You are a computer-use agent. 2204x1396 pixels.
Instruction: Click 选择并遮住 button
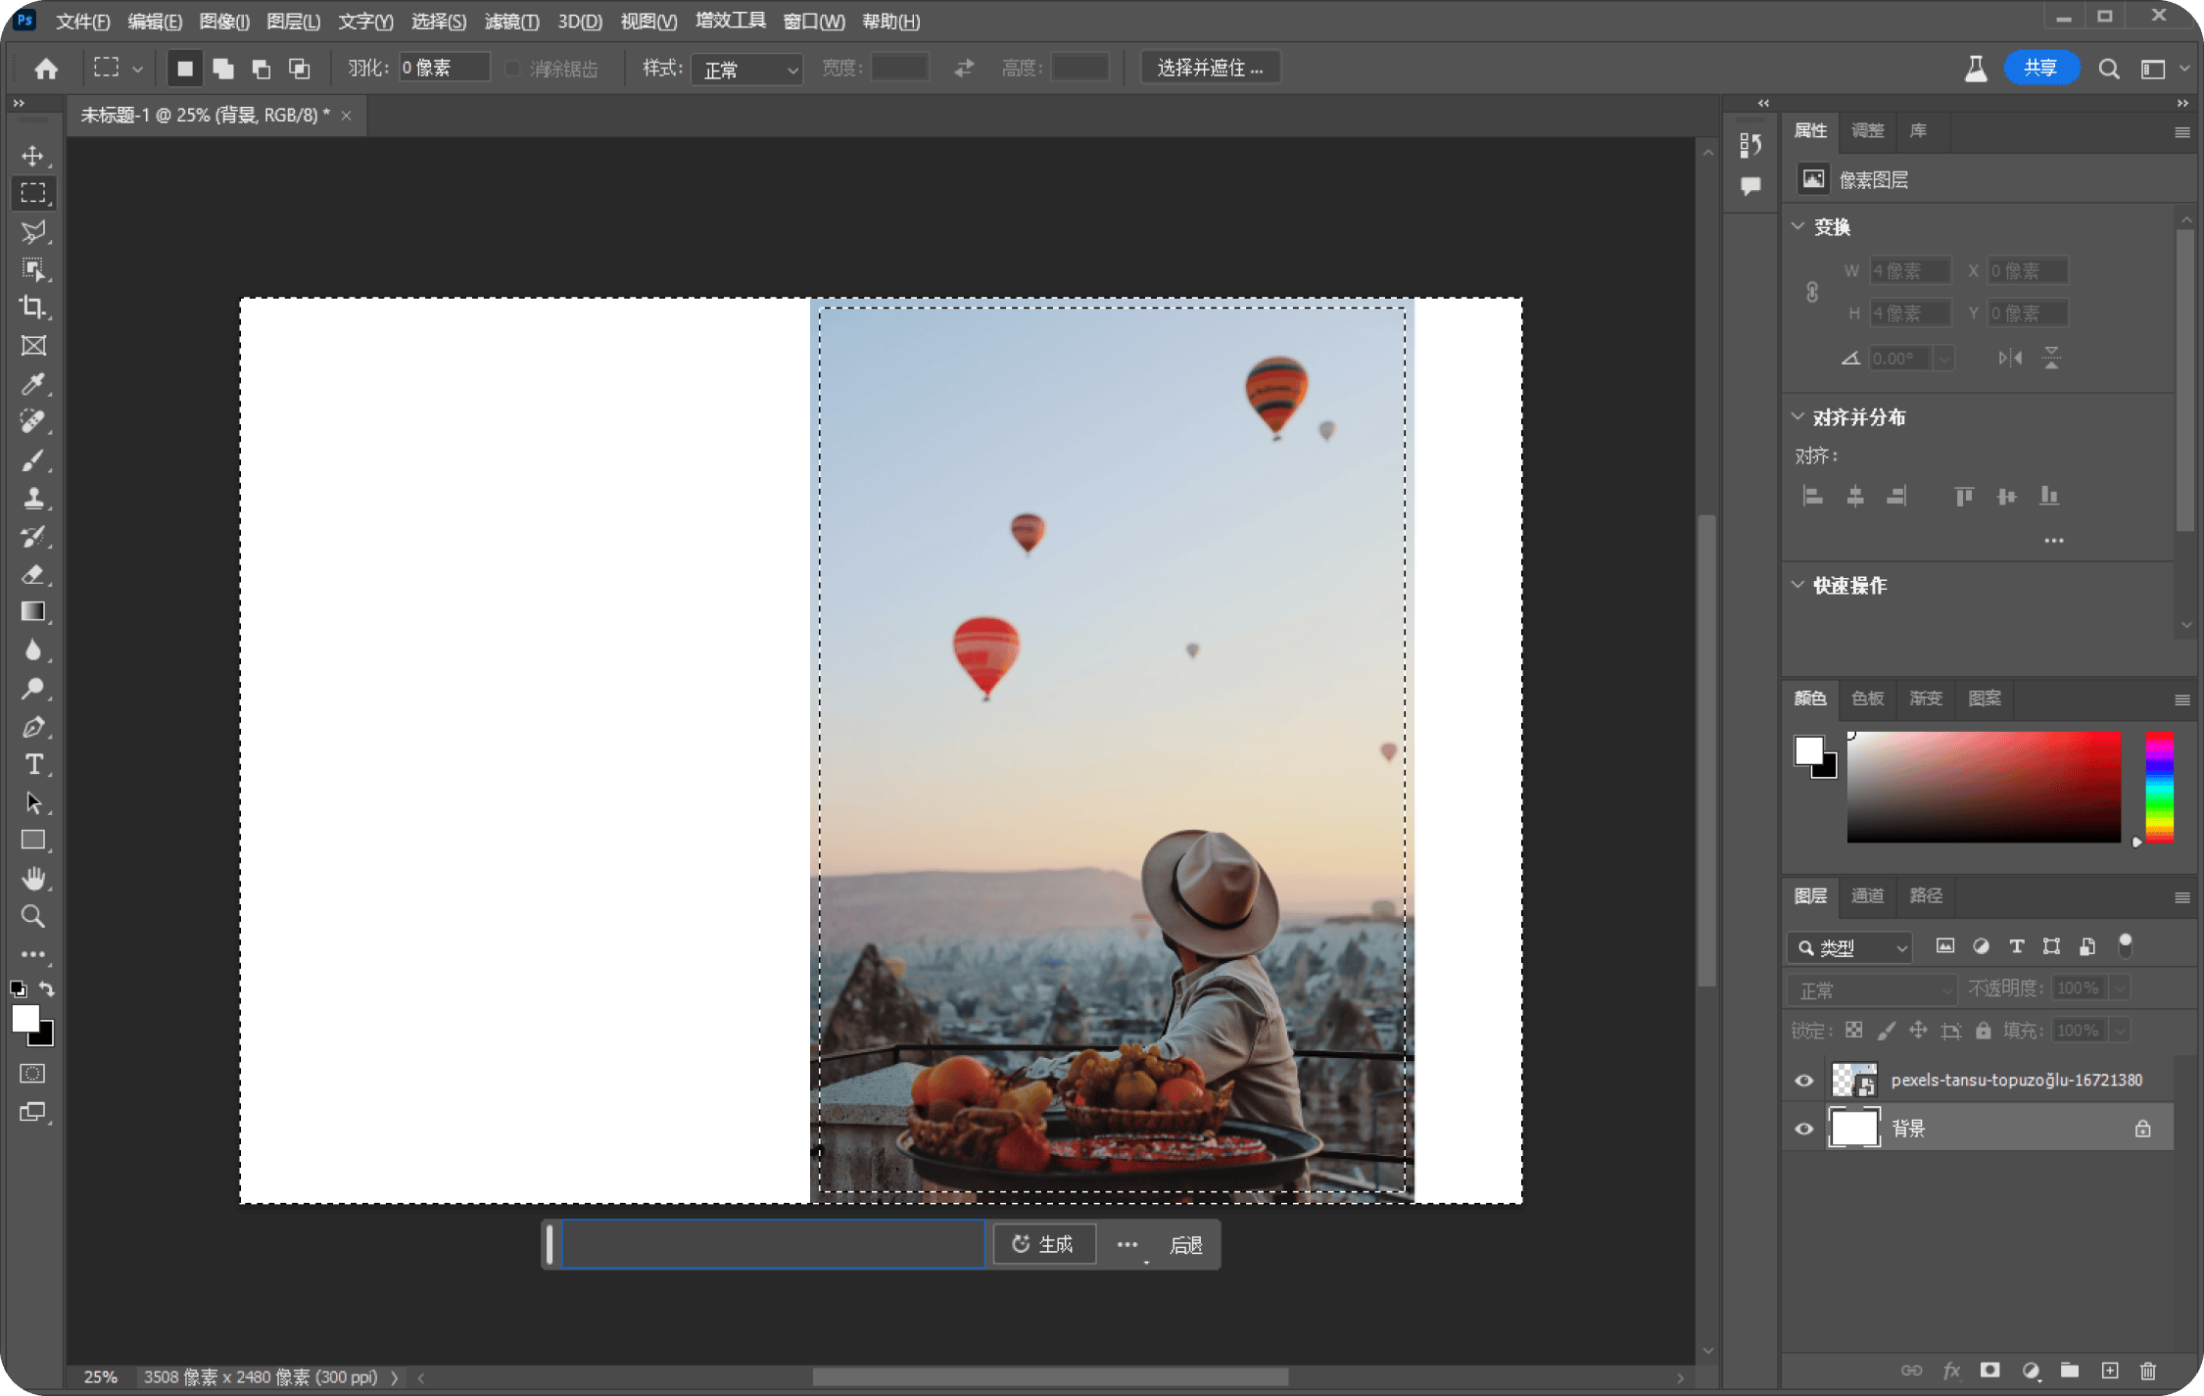(x=1211, y=69)
